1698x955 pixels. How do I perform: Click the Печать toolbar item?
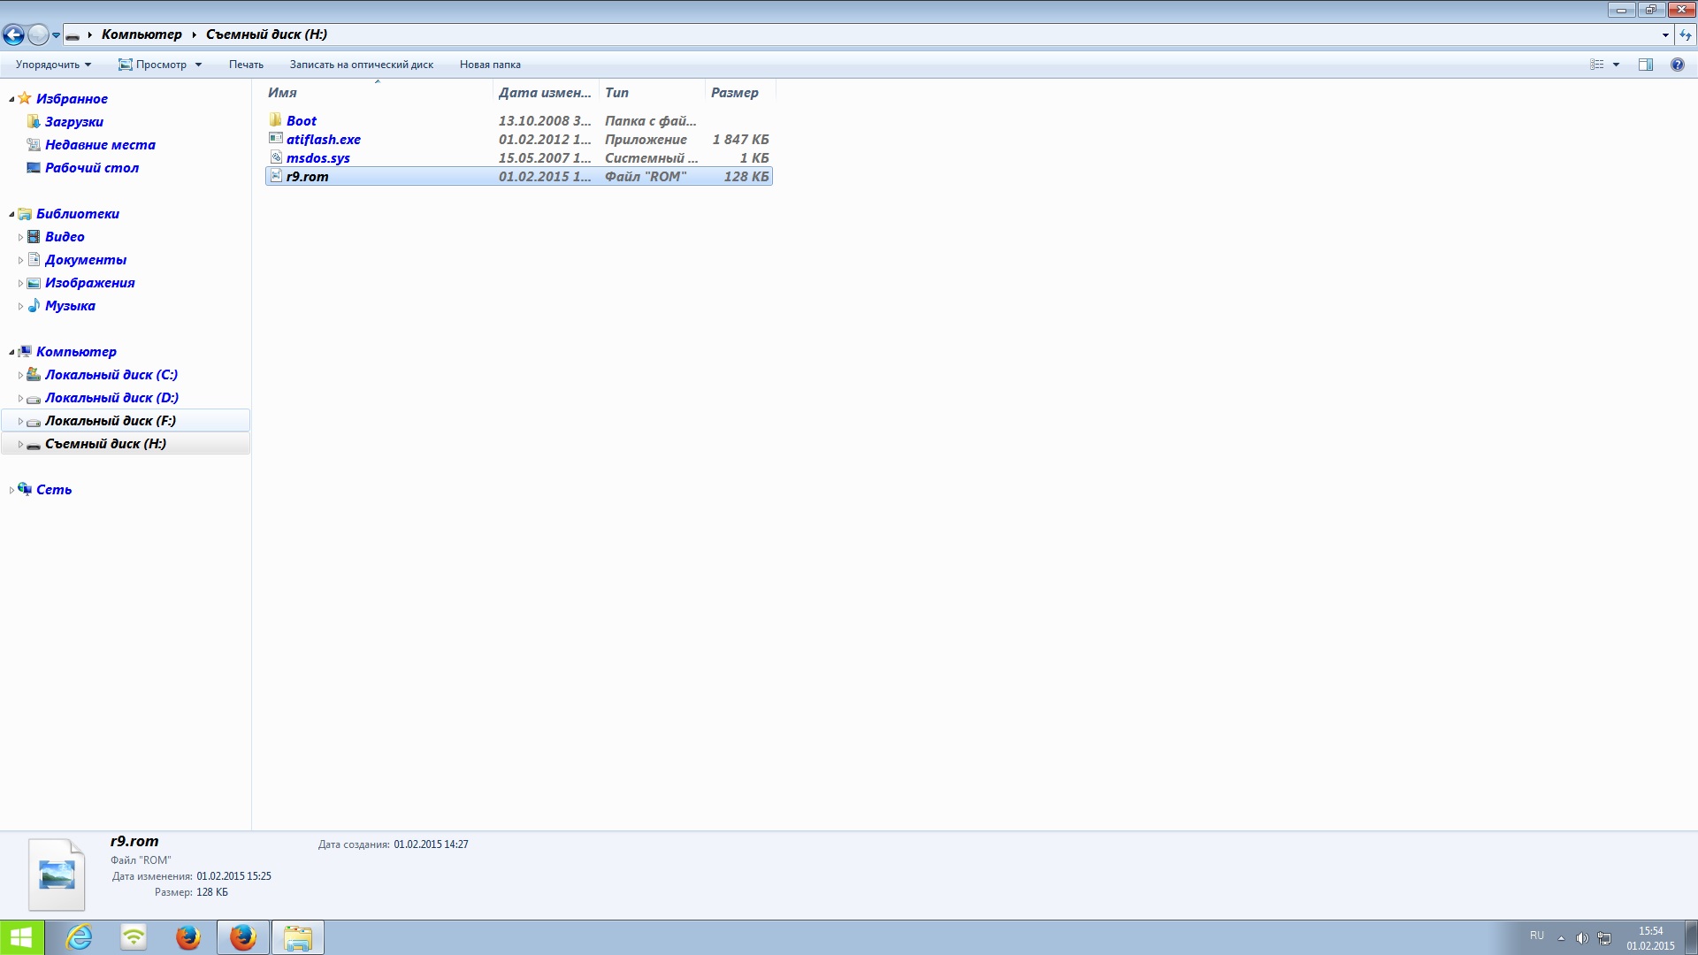[x=246, y=65]
